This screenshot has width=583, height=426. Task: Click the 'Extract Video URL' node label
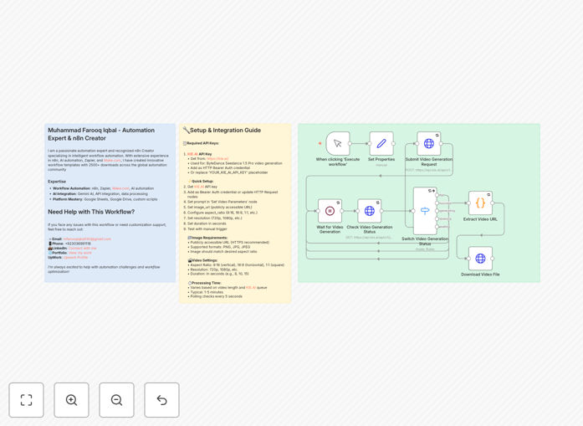[x=480, y=219]
